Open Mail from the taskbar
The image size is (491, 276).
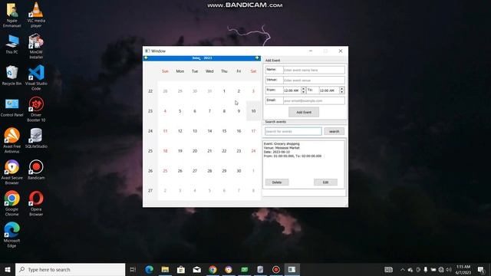(x=197, y=269)
